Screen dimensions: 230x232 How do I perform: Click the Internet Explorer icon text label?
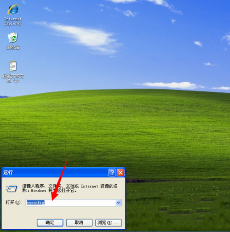(x=13, y=21)
